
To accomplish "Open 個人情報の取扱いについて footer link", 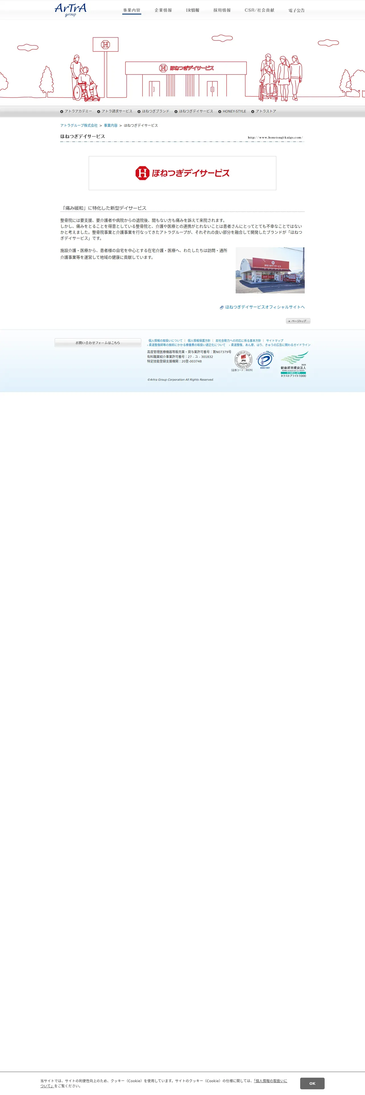I will 165,341.
